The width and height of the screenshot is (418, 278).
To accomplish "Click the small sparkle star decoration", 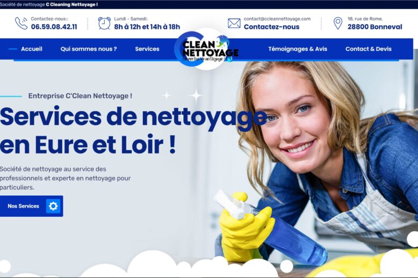I will [167, 96].
